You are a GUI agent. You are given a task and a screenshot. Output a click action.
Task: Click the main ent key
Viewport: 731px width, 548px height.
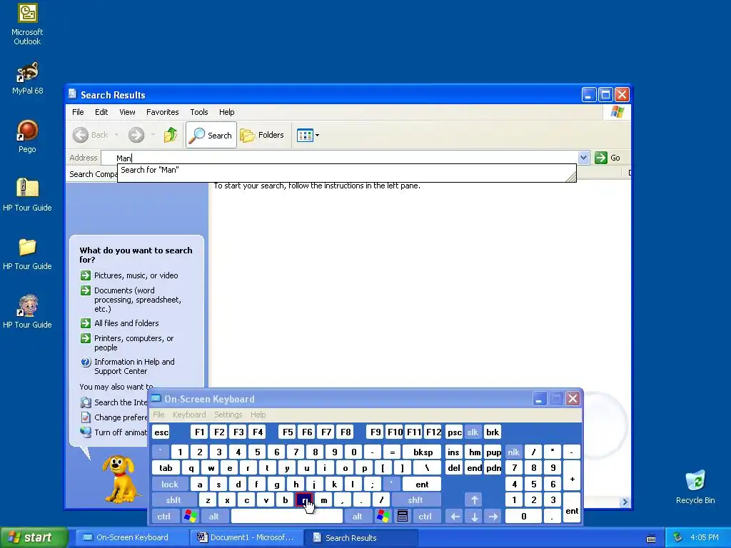(422, 484)
